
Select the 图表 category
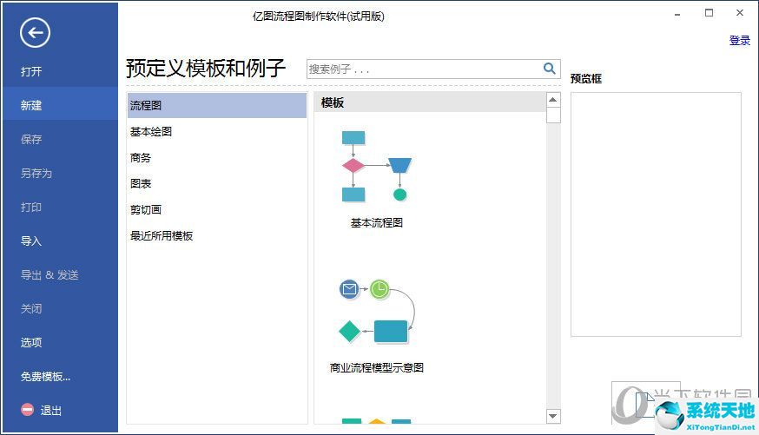[x=141, y=184]
